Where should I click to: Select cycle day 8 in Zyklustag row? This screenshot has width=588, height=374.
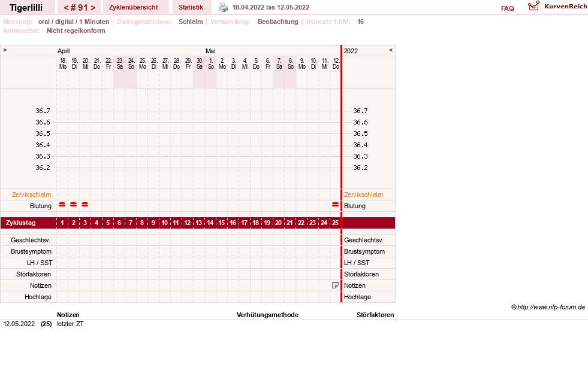point(141,223)
